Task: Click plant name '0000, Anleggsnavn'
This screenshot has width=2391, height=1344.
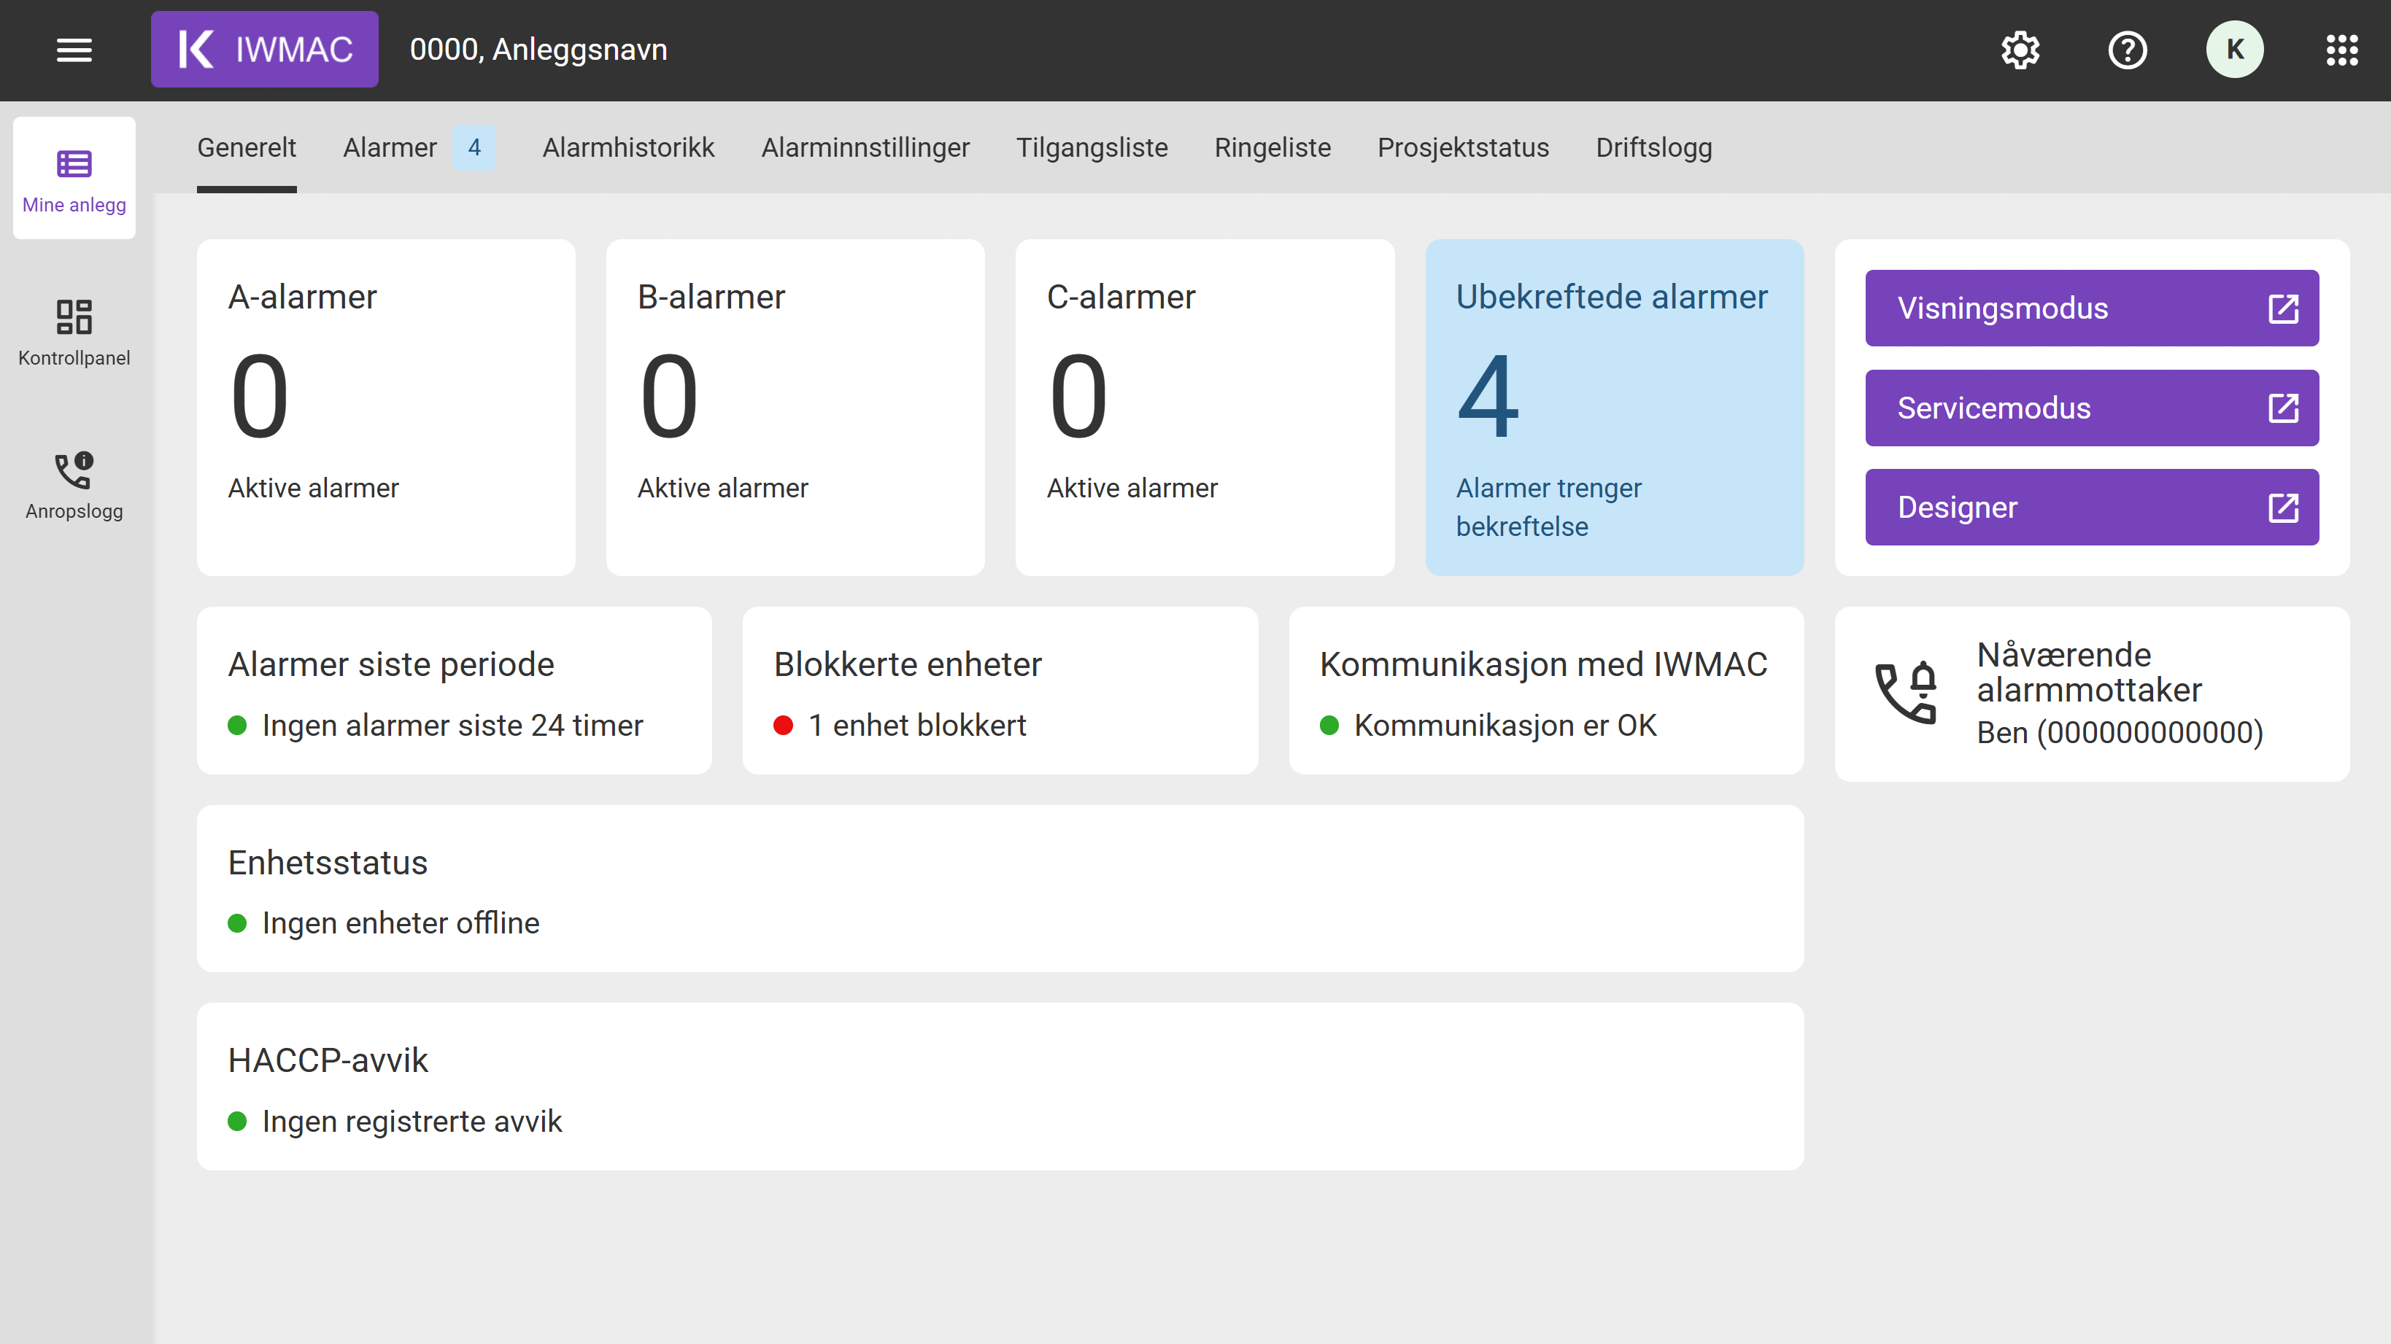Action: coord(538,49)
